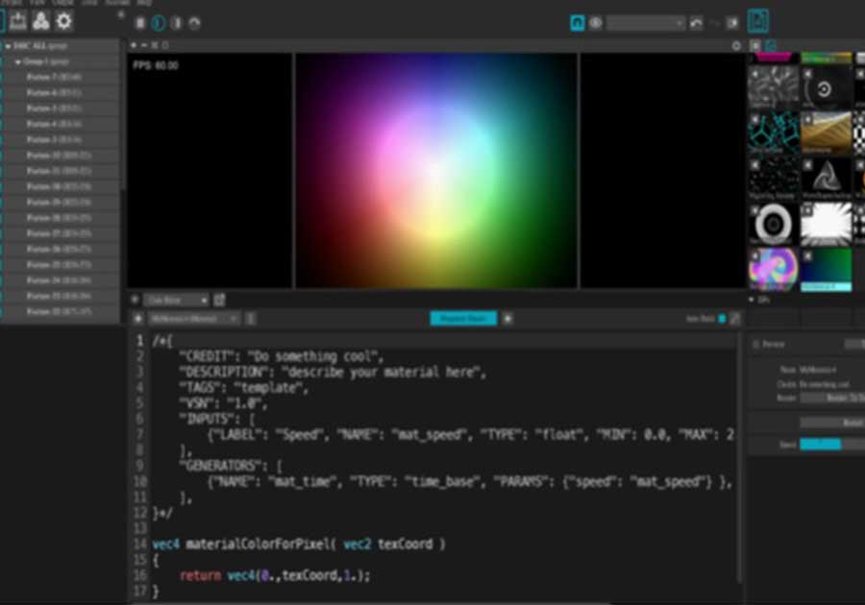Toggle the Auto Build checkbox
Image resolution: width=865 pixels, height=605 pixels.
click(x=722, y=319)
